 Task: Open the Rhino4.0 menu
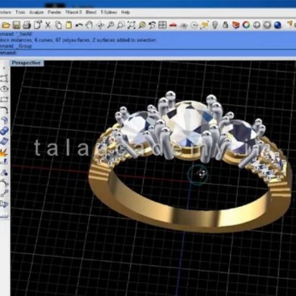(x=73, y=12)
